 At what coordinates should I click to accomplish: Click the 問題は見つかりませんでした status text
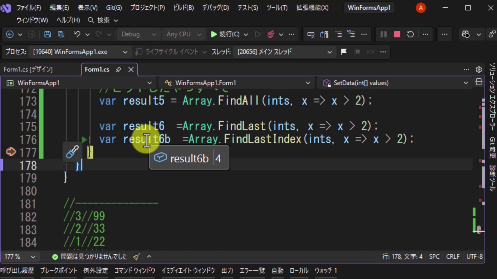(94, 257)
